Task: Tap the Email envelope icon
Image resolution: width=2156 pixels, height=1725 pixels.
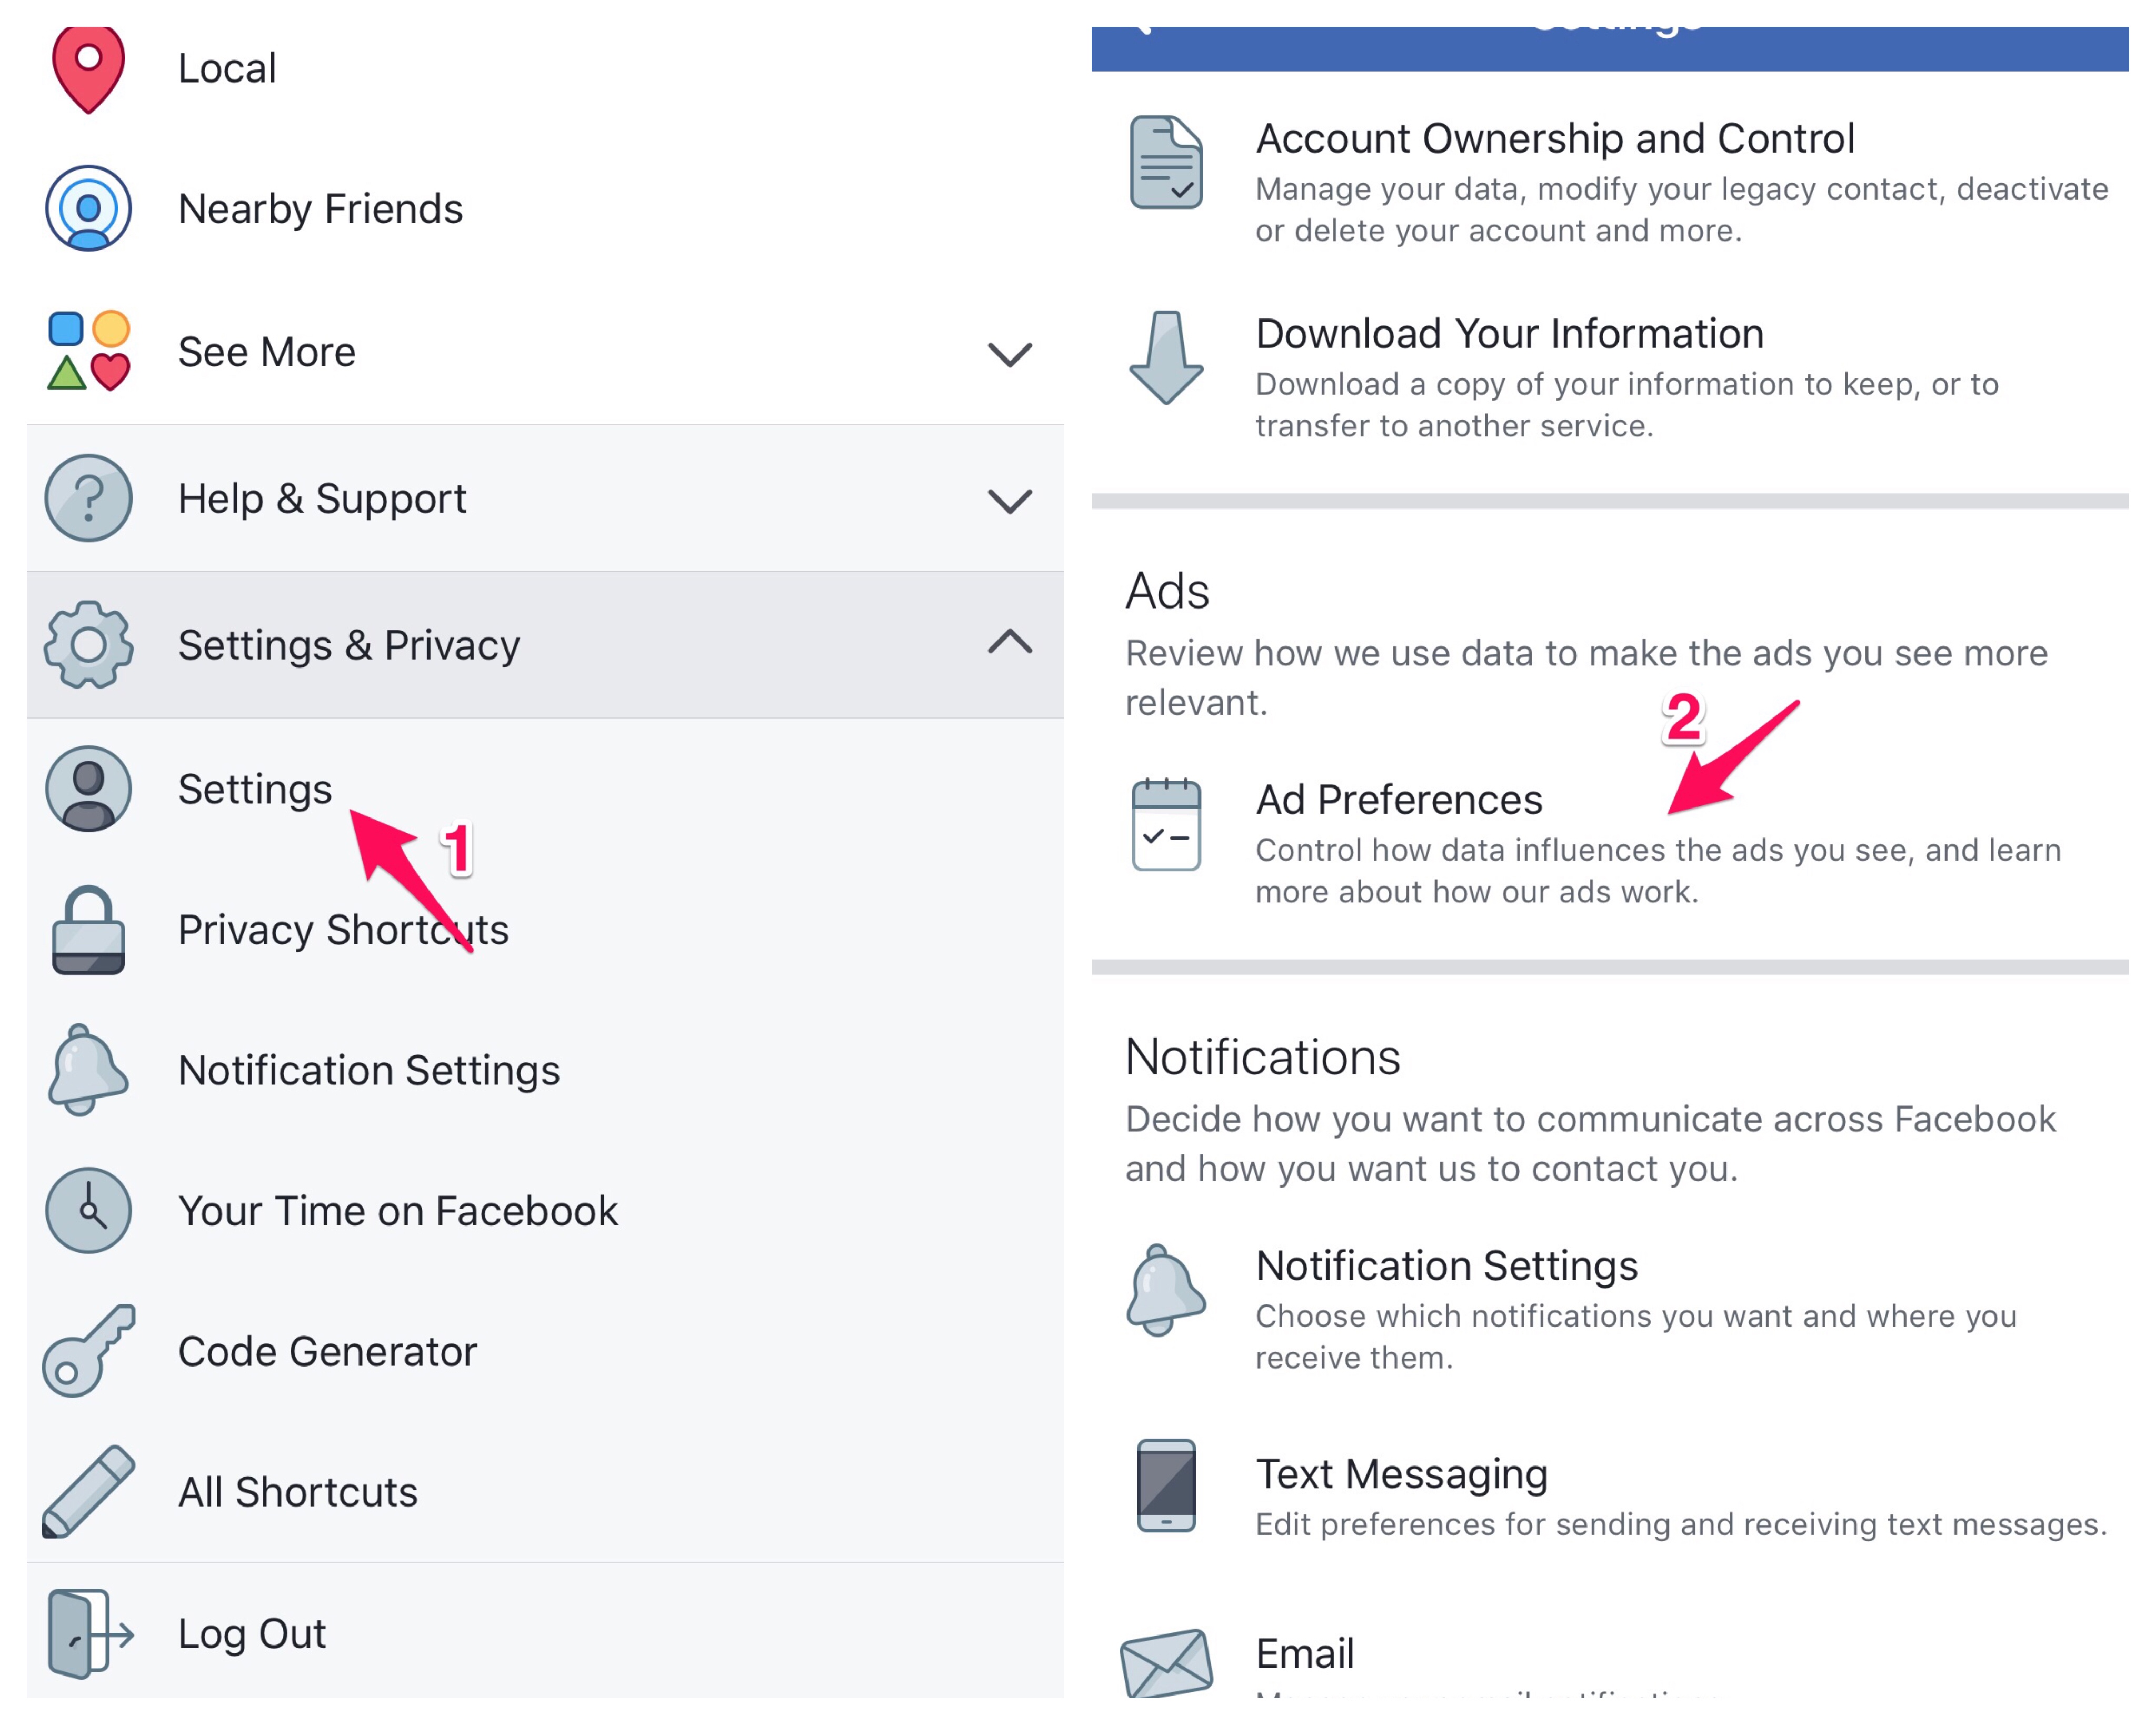Action: (x=1165, y=1662)
